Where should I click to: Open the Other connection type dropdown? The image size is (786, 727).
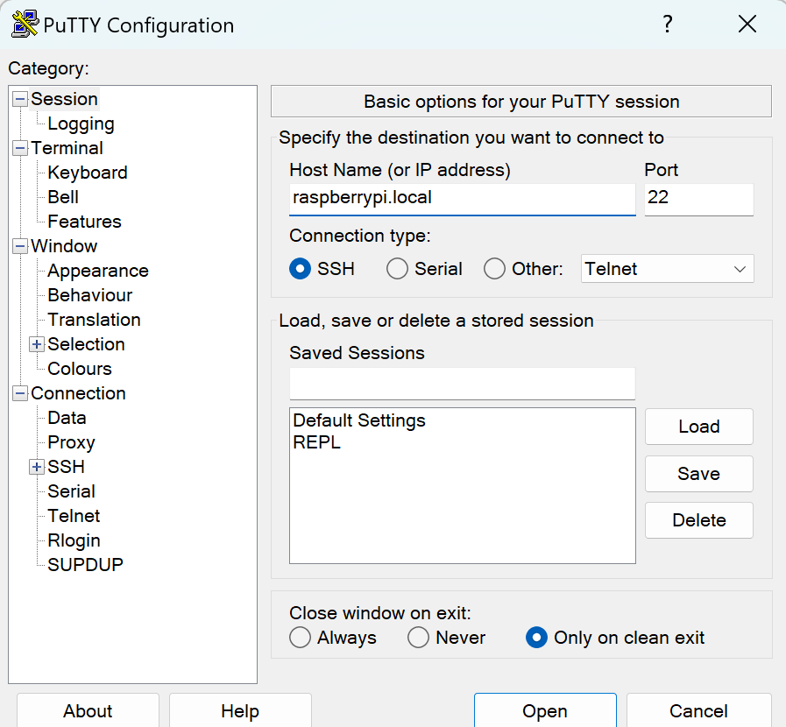(x=667, y=269)
